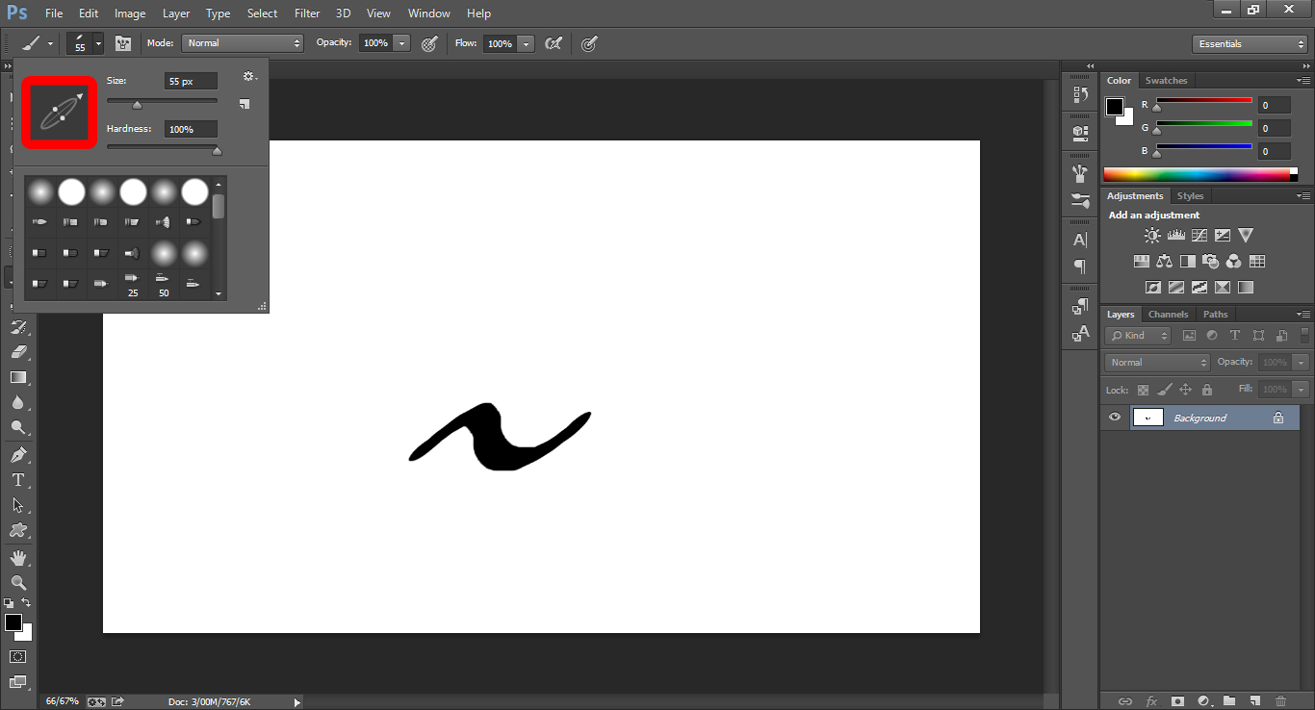
Task: Toggle lock image pixels brush icon
Action: coord(1165,390)
